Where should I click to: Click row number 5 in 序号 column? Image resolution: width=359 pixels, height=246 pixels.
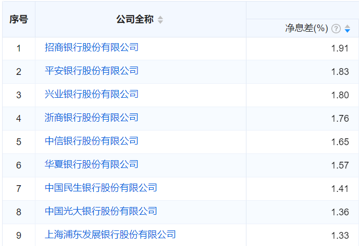(x=19, y=142)
